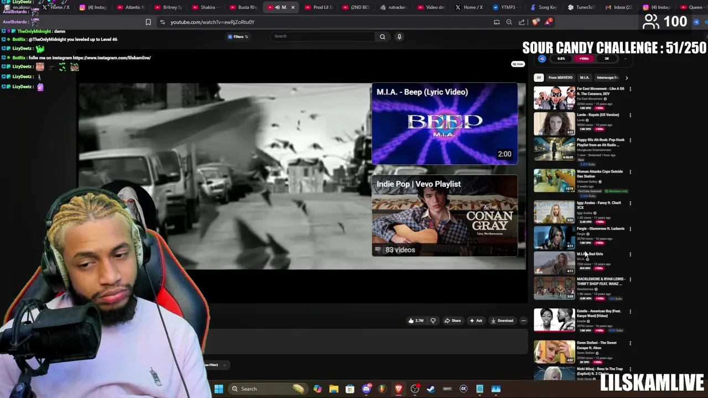Like the video with 2.7M likes
Image resolution: width=708 pixels, height=398 pixels.
pyautogui.click(x=416, y=321)
